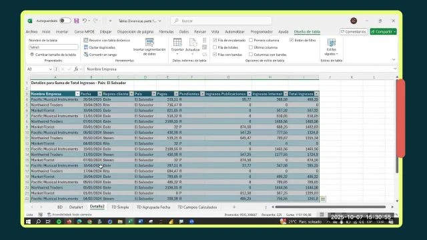Toggle Botón de filtro checkbox
Viewport: 427px width, 240px height.
[x=292, y=40]
